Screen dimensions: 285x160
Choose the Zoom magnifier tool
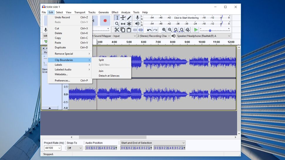pyautogui.click(x=117, y=24)
